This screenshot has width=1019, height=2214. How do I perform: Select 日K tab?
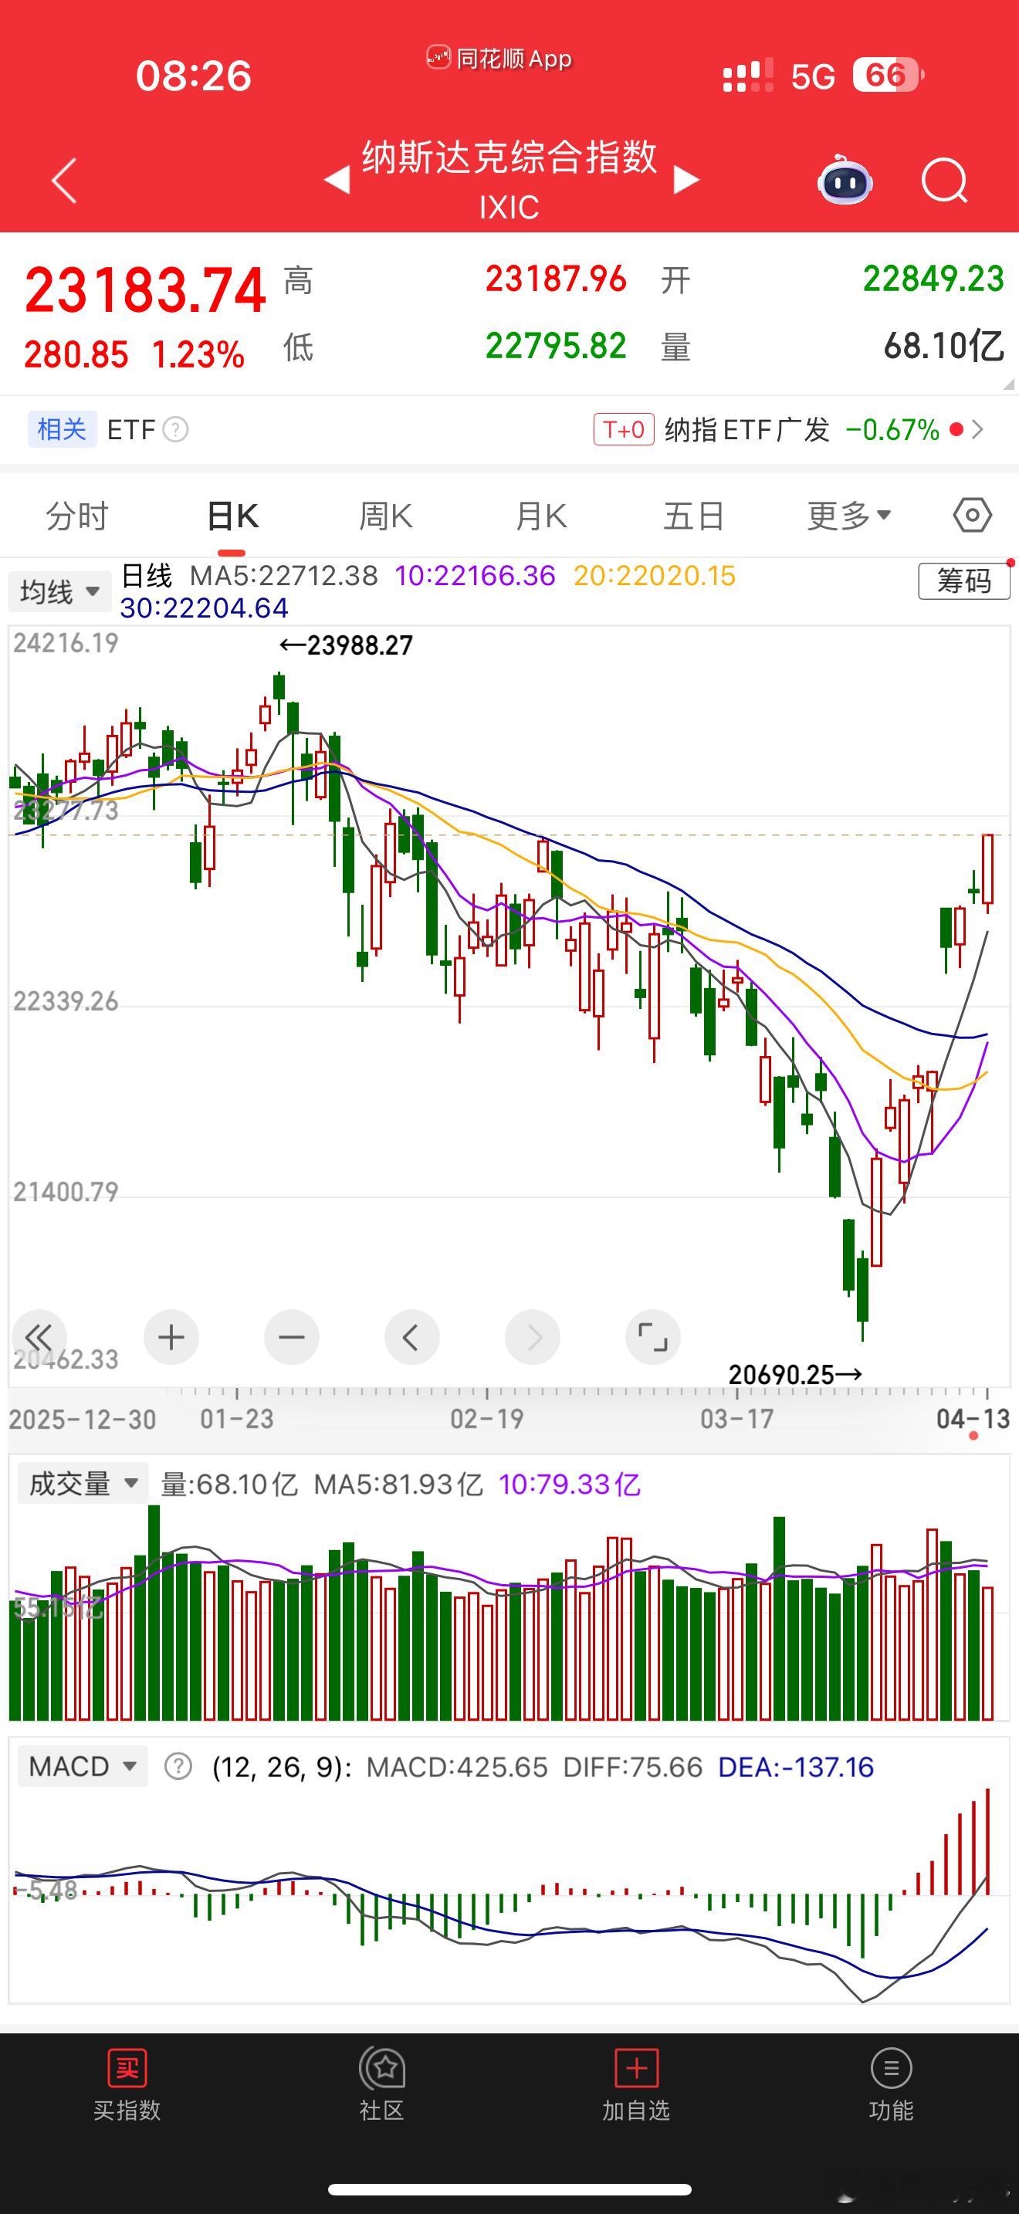point(232,516)
